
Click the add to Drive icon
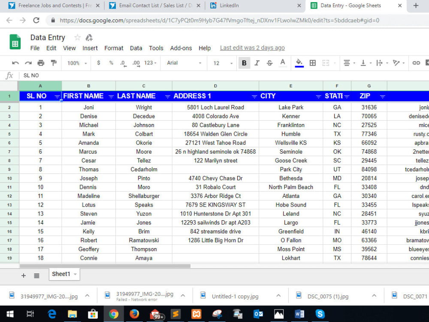coord(89,37)
